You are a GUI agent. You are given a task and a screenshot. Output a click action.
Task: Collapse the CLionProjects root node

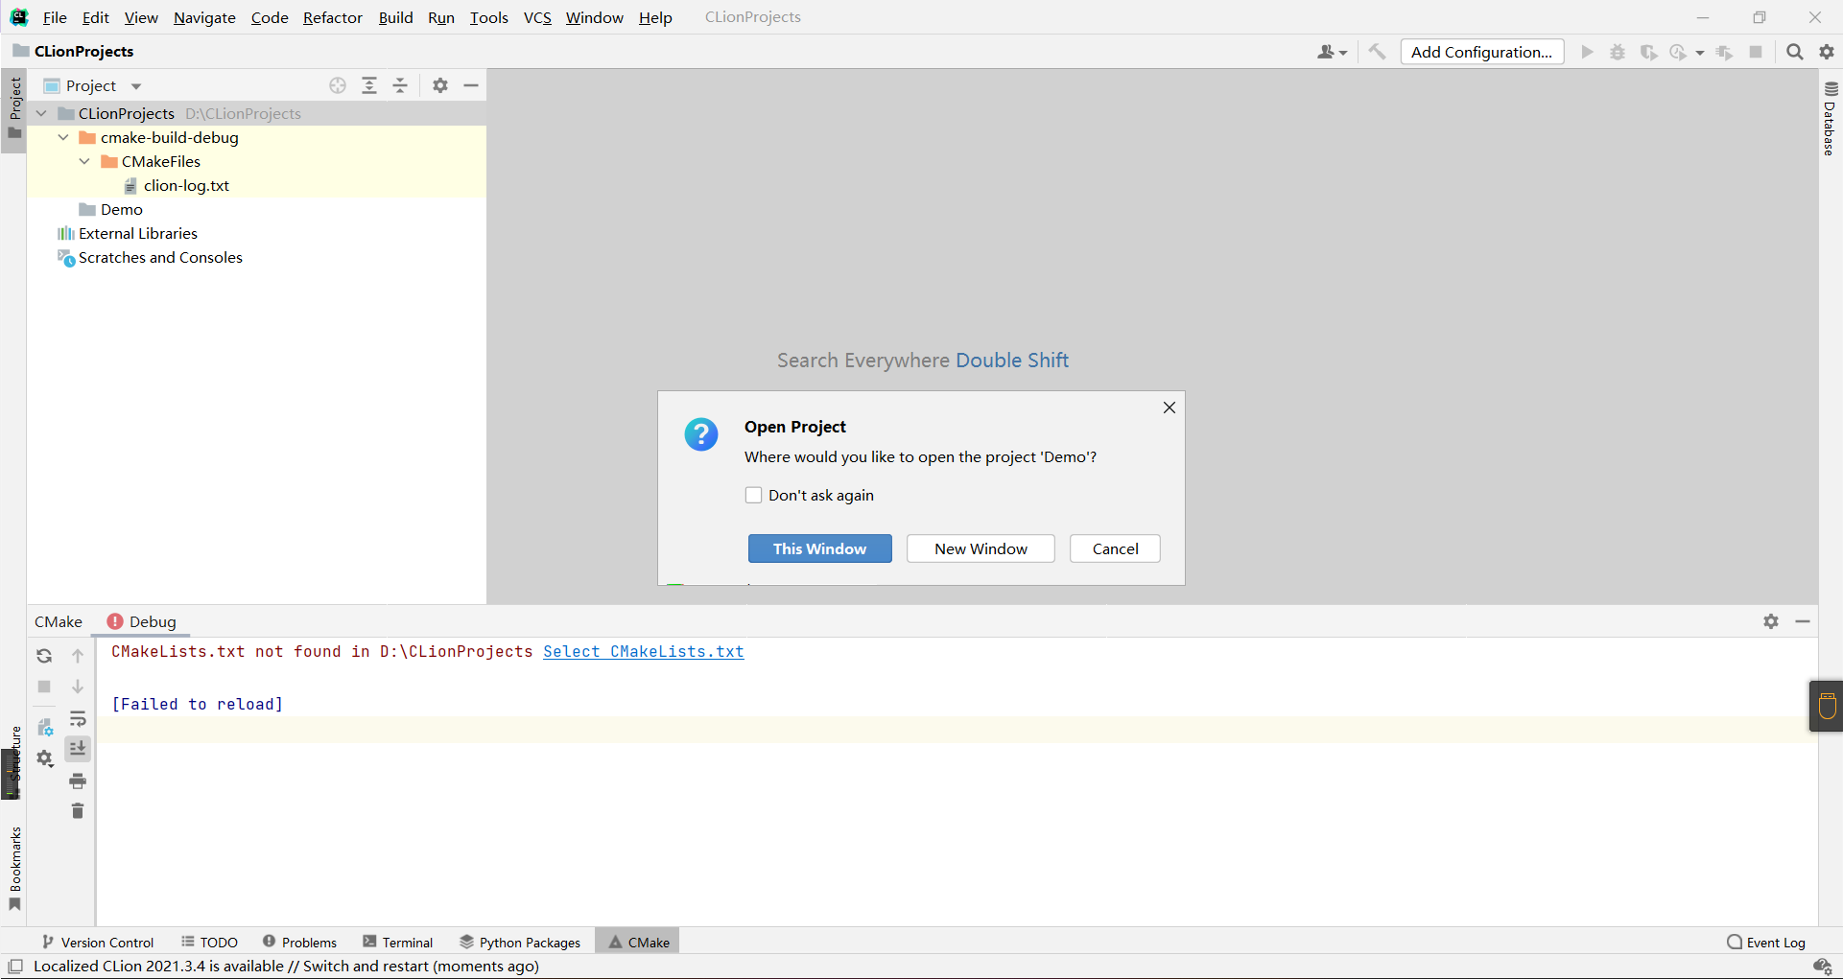pos(41,113)
